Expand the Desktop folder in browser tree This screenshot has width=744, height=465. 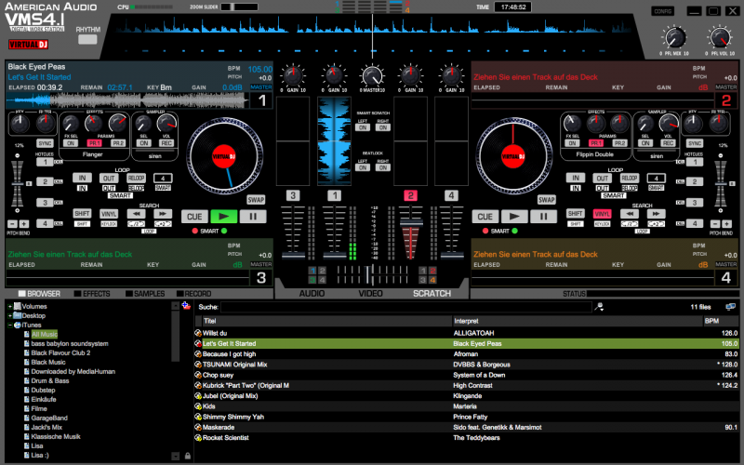click(x=9, y=315)
